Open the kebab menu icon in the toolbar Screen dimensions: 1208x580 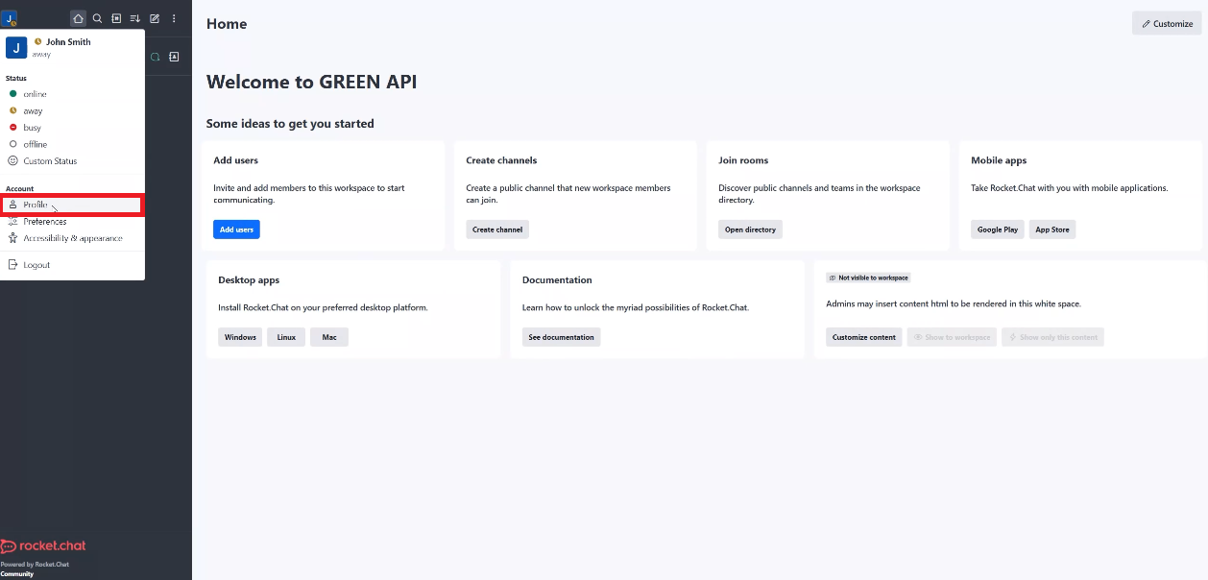pos(174,17)
